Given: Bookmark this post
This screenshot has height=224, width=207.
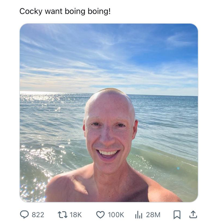Looking at the screenshot, I should click(177, 215).
